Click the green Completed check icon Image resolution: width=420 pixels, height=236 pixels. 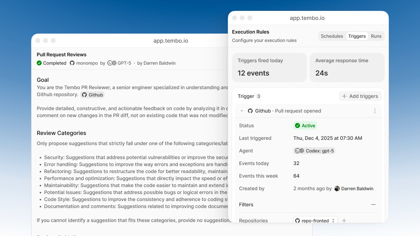[x=39, y=63]
